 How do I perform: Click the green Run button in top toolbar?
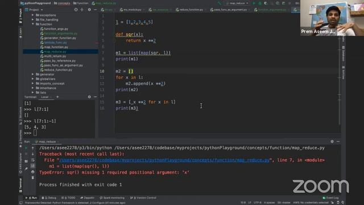254,3
